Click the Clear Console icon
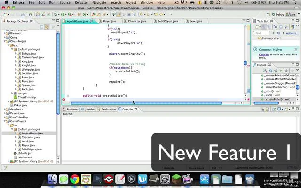 pyautogui.click(x=262, y=109)
